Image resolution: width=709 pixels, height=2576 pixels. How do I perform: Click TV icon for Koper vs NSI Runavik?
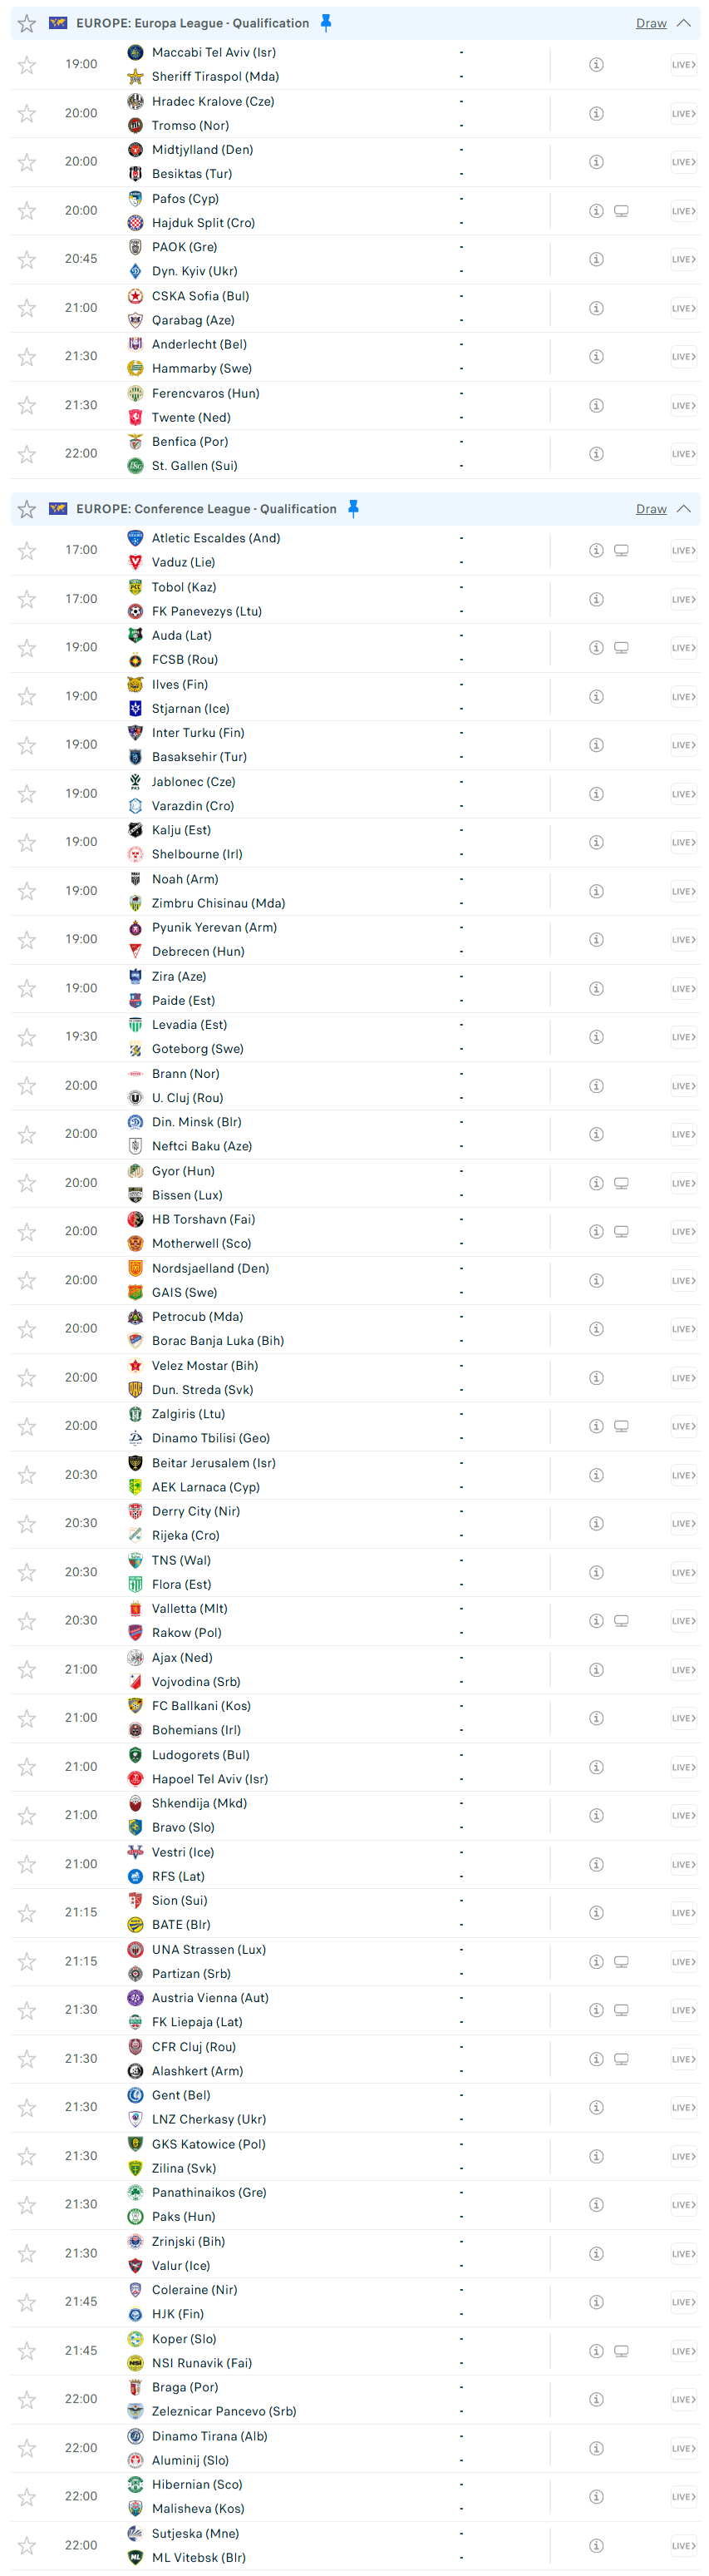(621, 2351)
